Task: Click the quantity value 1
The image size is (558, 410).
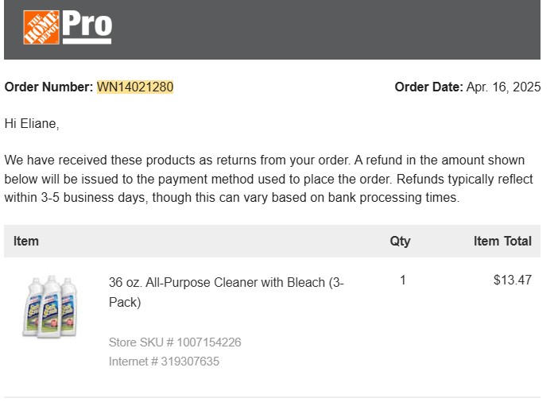Action: point(402,280)
